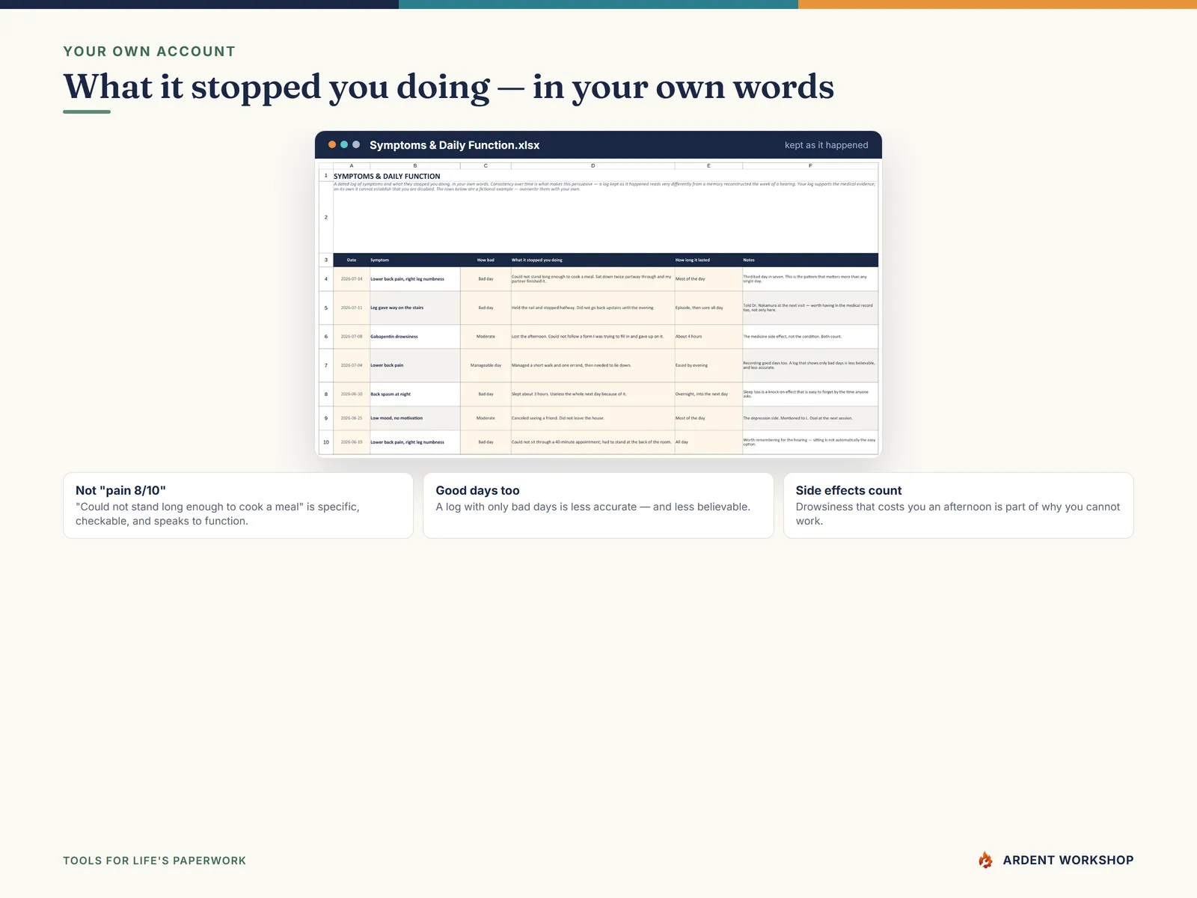The height and width of the screenshot is (898, 1197).
Task: Select 'Told Dr. Nakamura' notes cell
Action: click(810, 308)
